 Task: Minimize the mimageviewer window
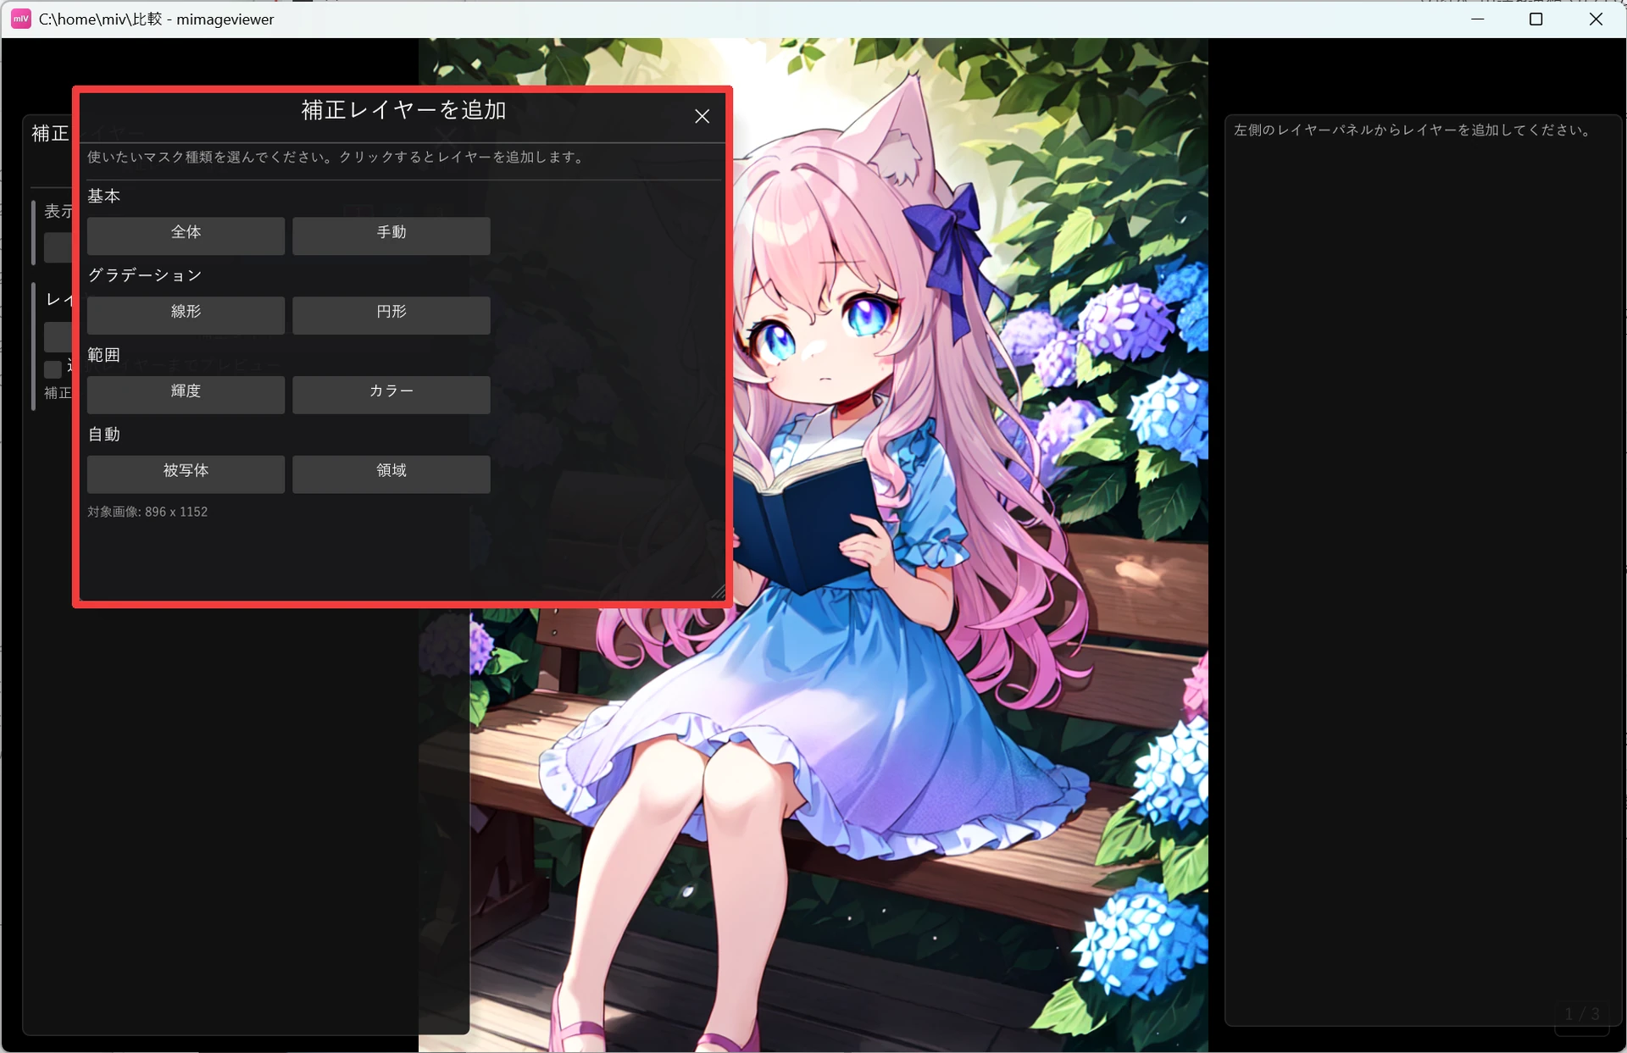tap(1478, 19)
